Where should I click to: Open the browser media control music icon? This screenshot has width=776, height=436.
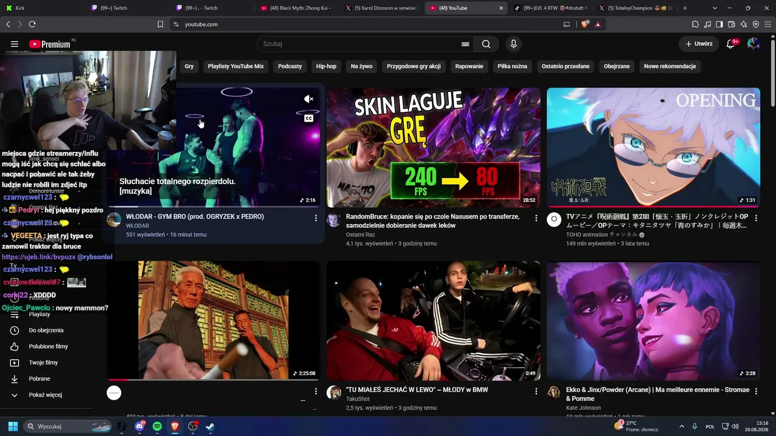click(x=707, y=24)
